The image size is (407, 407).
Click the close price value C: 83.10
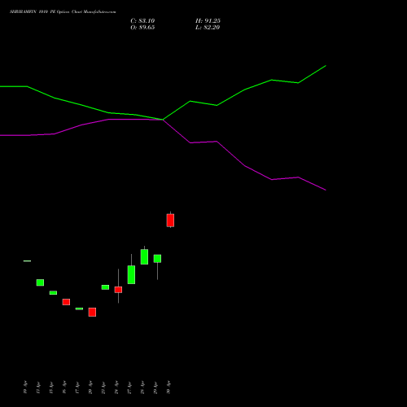(x=142, y=21)
